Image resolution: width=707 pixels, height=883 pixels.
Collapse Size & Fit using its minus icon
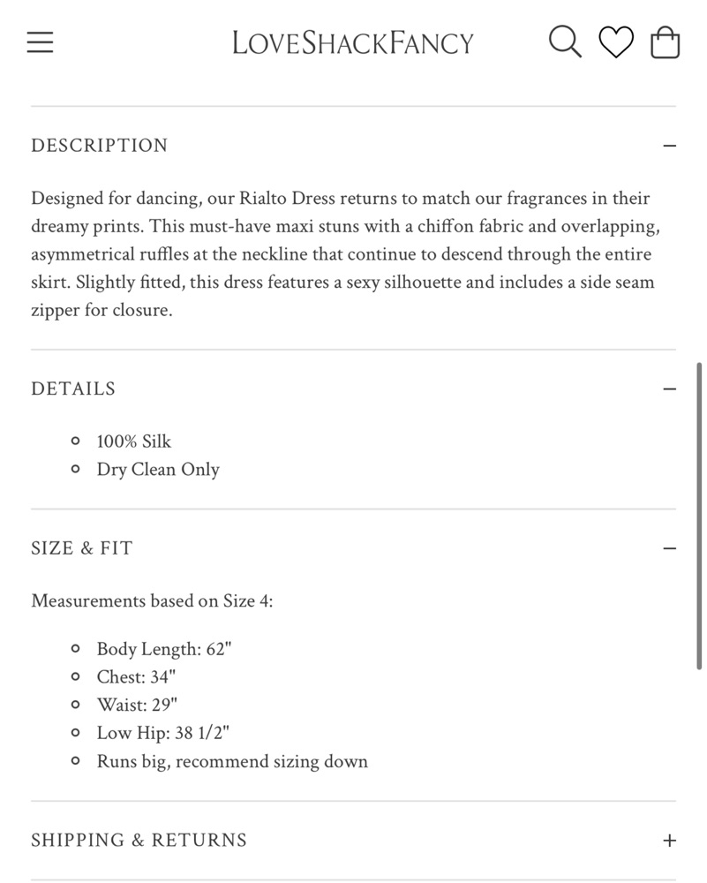(669, 548)
